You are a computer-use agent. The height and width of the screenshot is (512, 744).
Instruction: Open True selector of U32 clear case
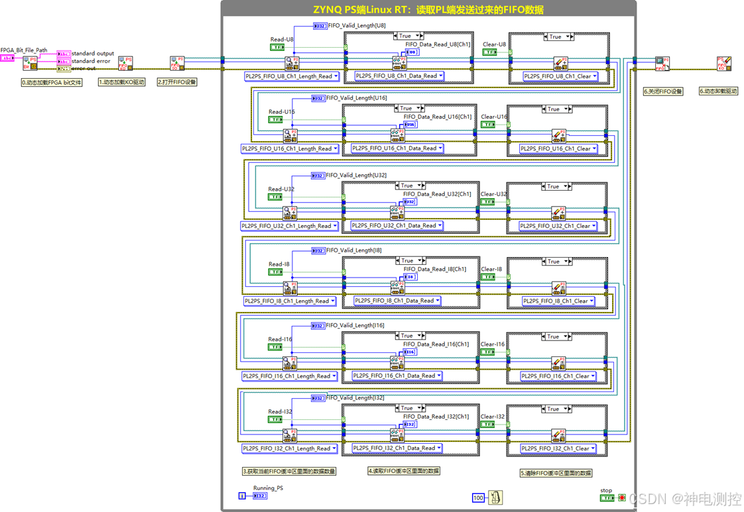[x=556, y=187]
